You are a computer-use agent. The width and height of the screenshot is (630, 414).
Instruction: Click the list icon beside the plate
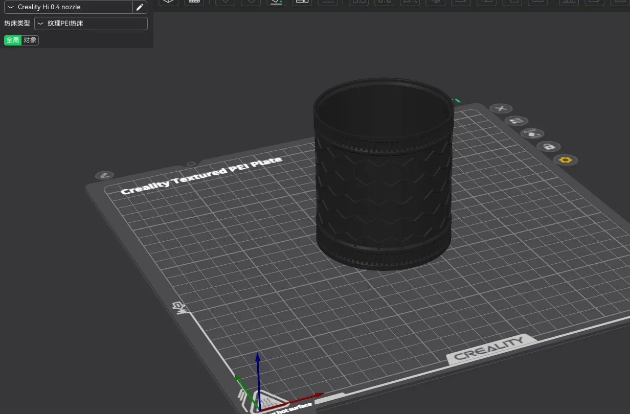coord(516,121)
